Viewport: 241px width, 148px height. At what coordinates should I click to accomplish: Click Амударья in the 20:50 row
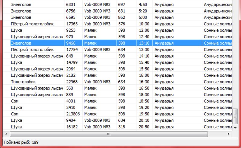(164, 127)
